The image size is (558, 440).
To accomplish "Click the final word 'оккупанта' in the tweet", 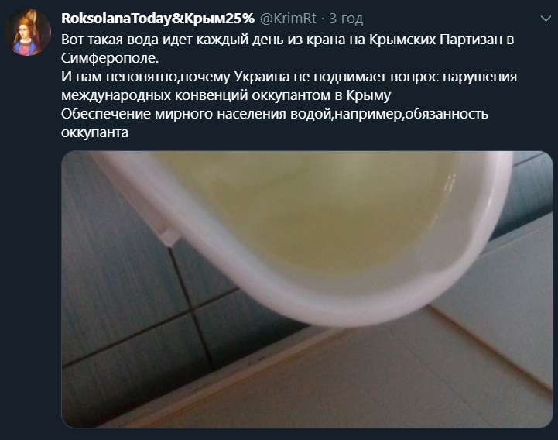I will 94,132.
